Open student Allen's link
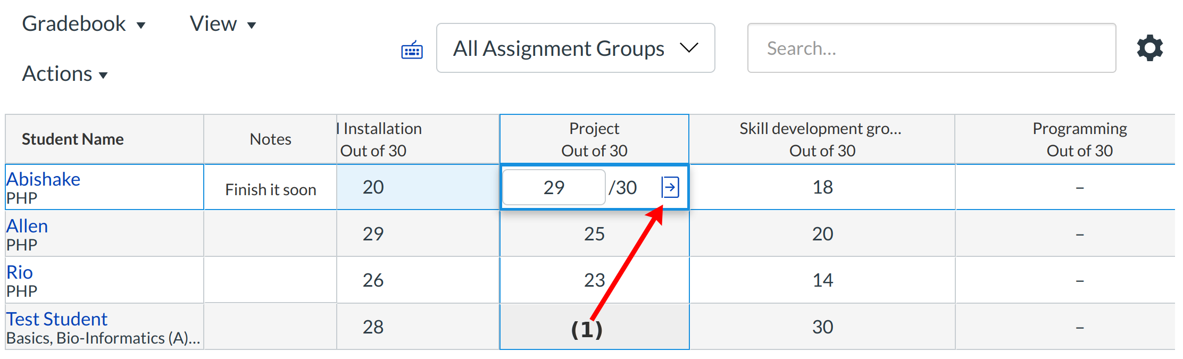1183x359 pixels. pyautogui.click(x=27, y=226)
